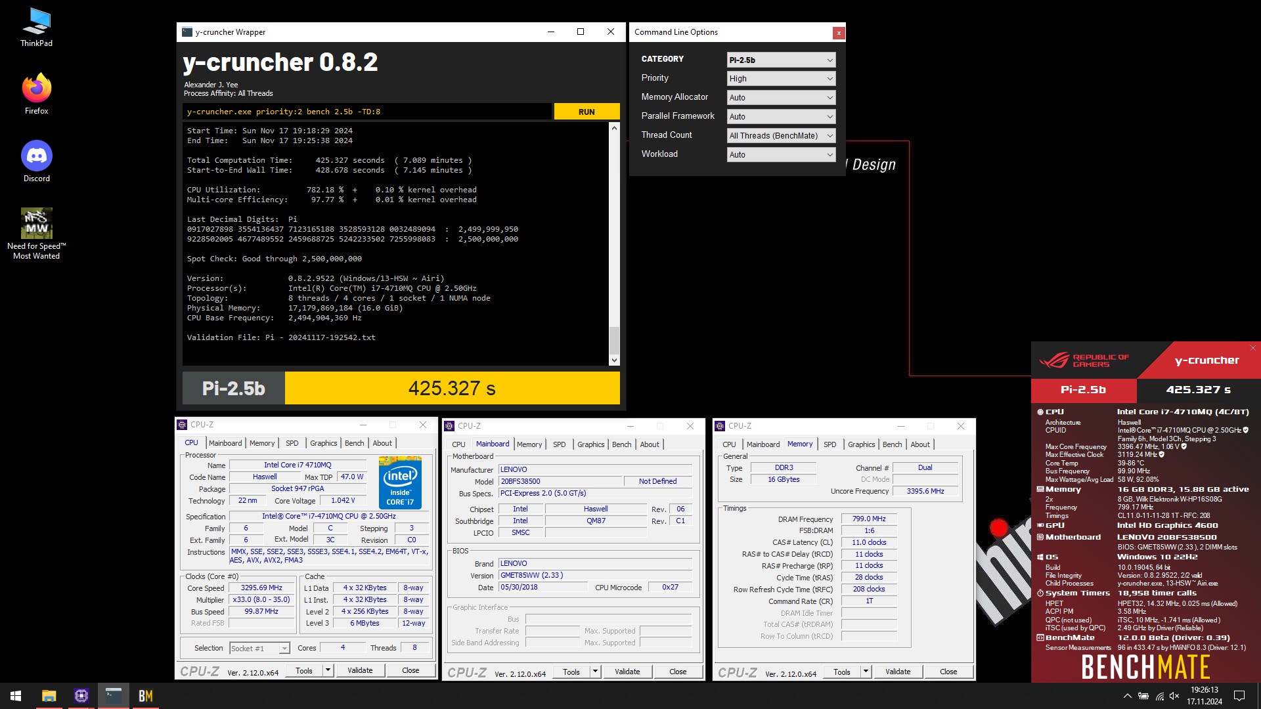This screenshot has width=1261, height=709.
Task: Open the battery status tray icon
Action: (1143, 696)
